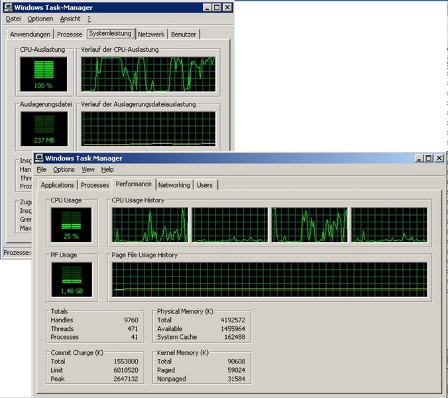
Task: Switch to the Users tab
Action: (205, 185)
